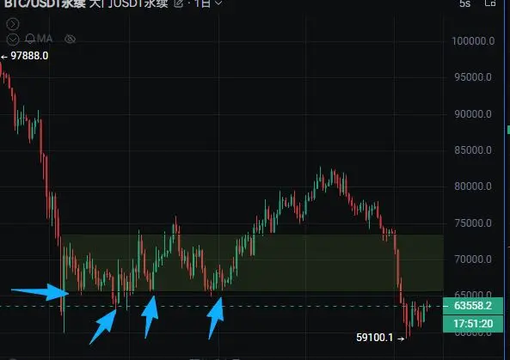
Task: Click the edit pencil icon beside the pair title
Action: click(x=179, y=3)
